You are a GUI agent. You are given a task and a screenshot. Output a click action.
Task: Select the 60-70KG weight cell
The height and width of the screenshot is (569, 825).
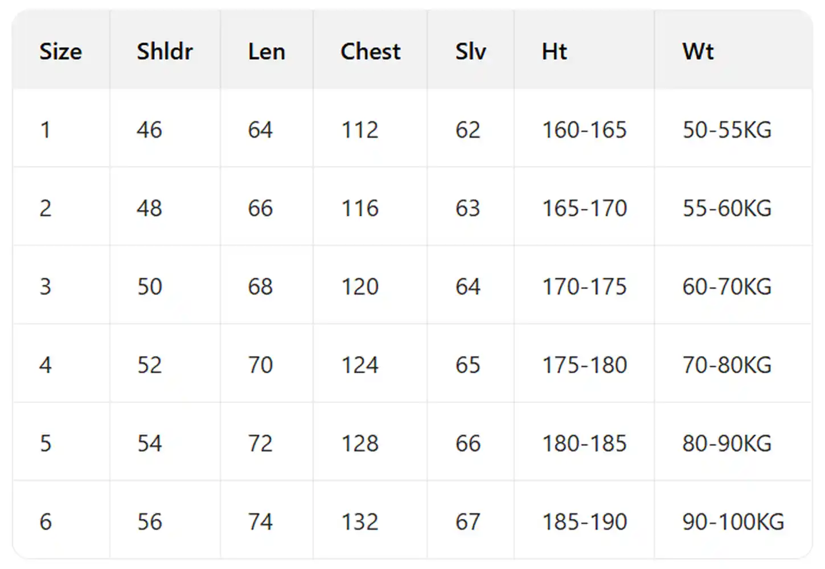click(x=727, y=287)
